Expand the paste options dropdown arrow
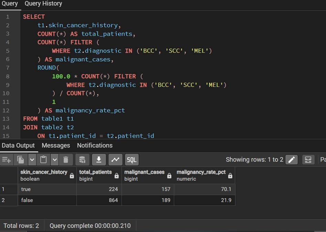The height and width of the screenshot is (232, 326). point(55,160)
